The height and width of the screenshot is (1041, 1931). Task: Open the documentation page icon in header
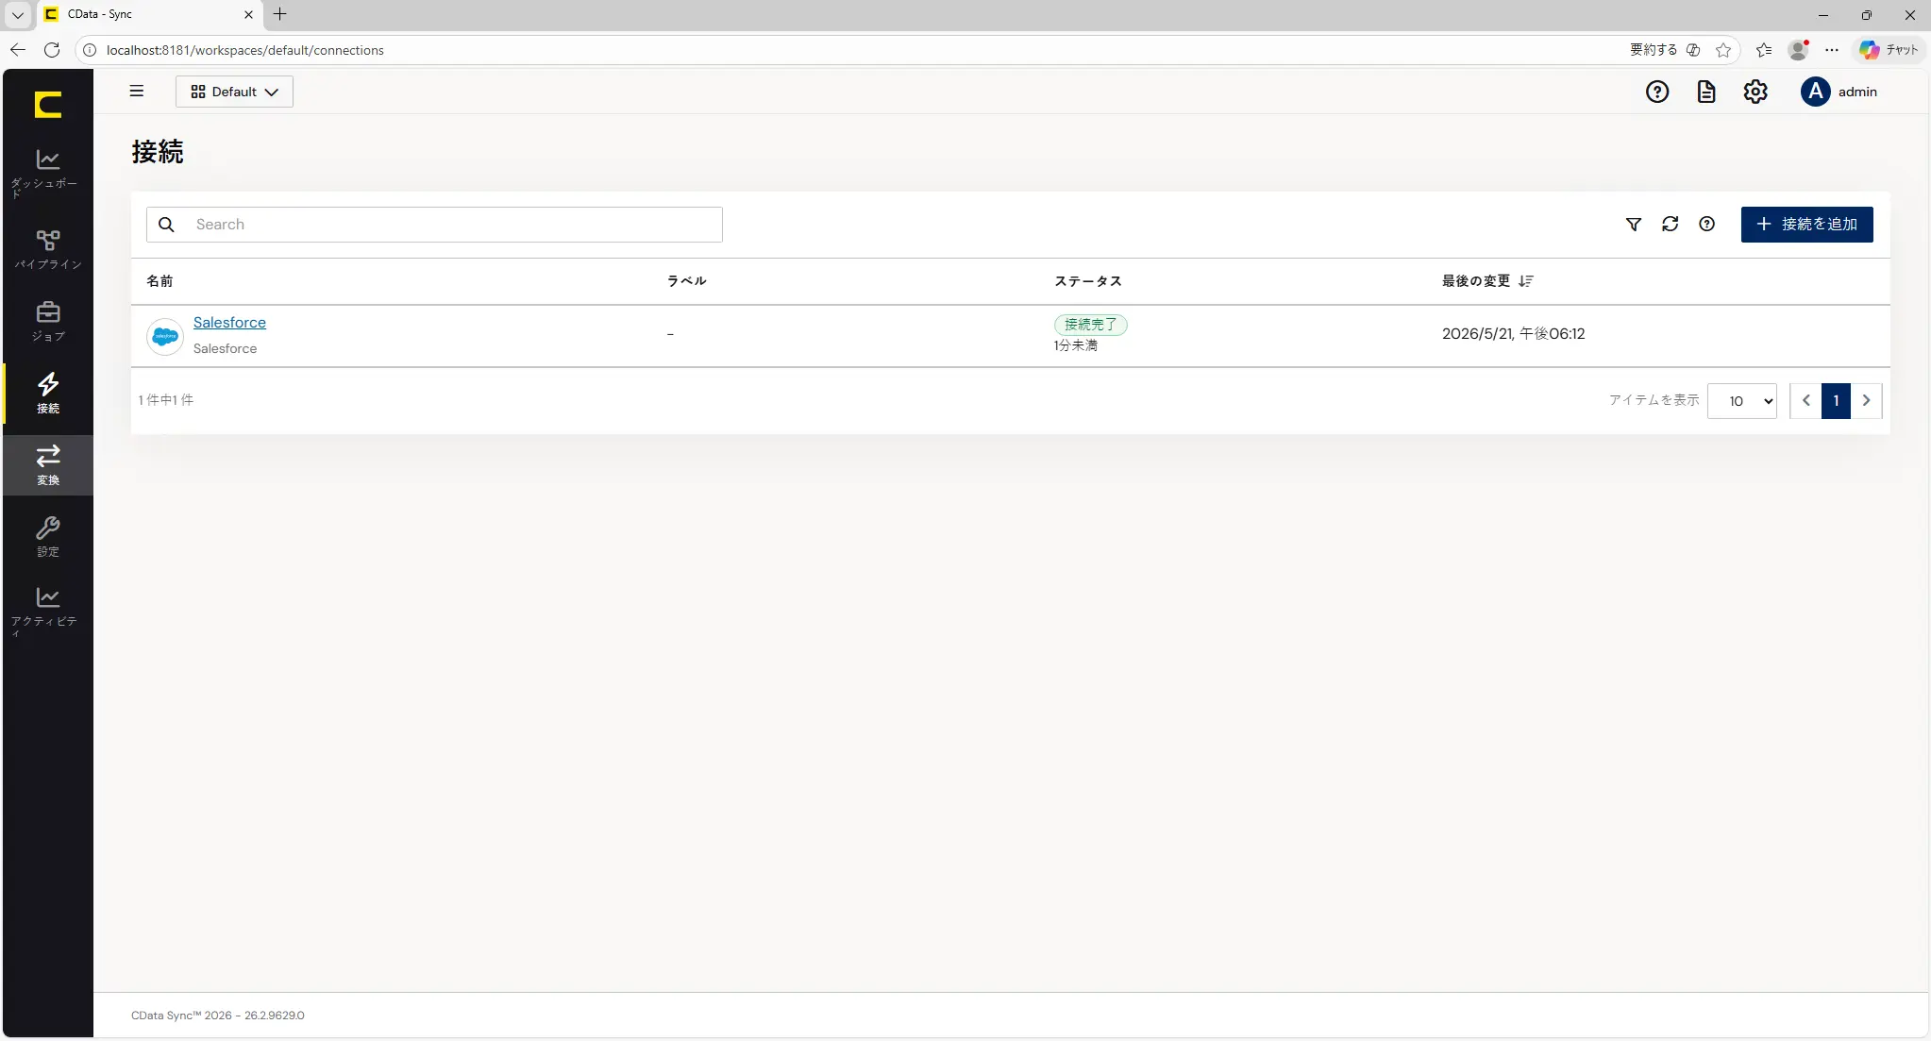coord(1706,92)
